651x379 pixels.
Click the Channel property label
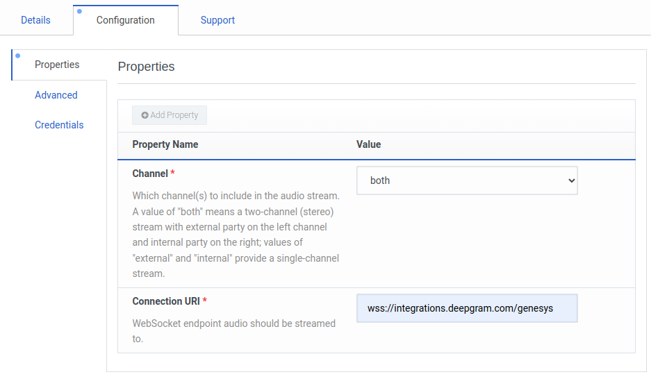150,174
